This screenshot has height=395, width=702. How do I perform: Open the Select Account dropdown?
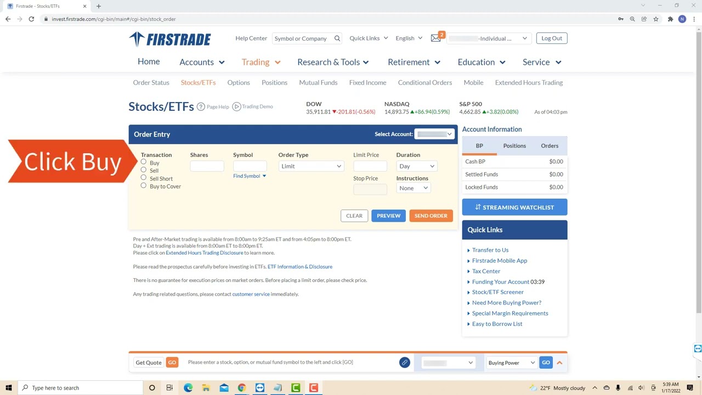click(x=434, y=134)
